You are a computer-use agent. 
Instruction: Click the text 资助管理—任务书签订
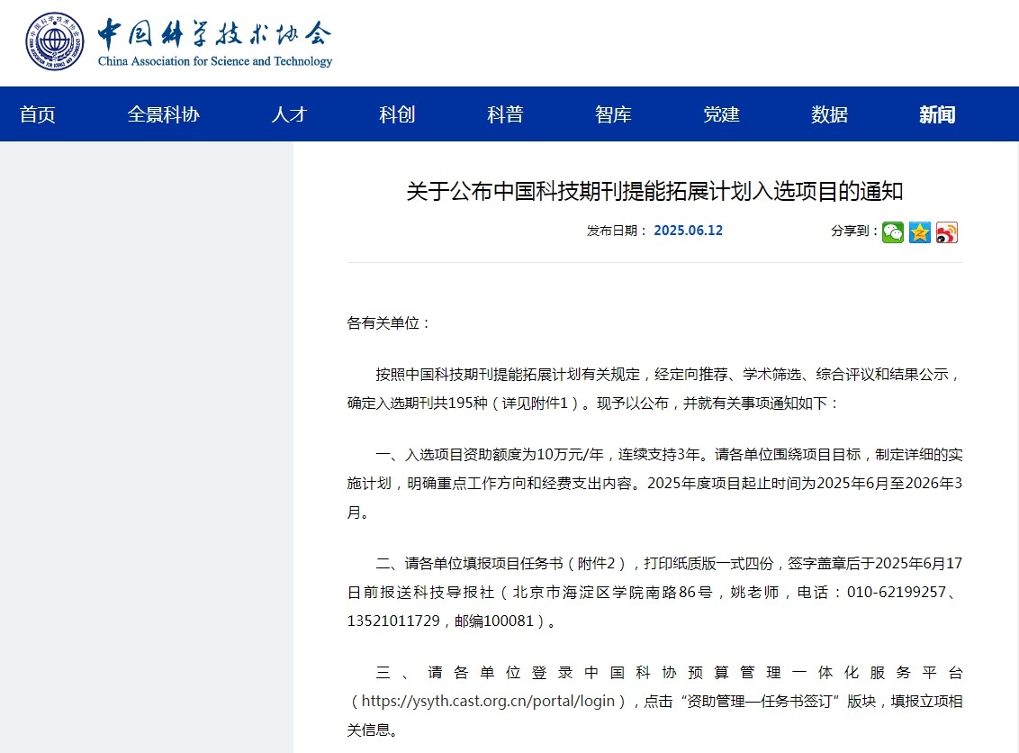coord(759,701)
